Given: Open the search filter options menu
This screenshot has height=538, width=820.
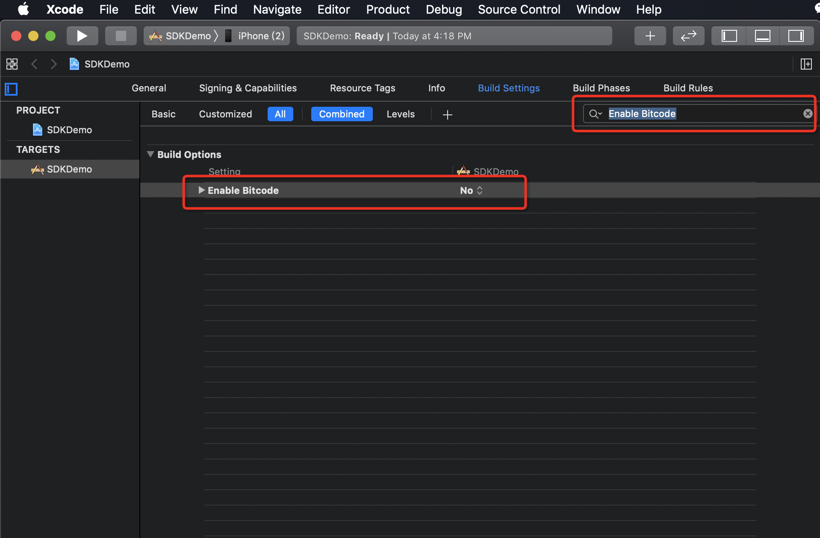Looking at the screenshot, I should pos(595,114).
